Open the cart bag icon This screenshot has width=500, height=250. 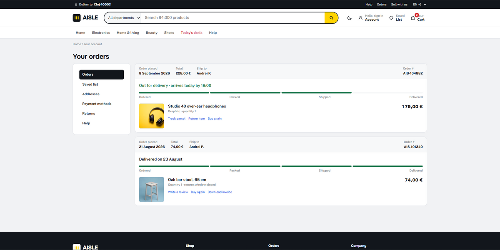click(x=413, y=18)
